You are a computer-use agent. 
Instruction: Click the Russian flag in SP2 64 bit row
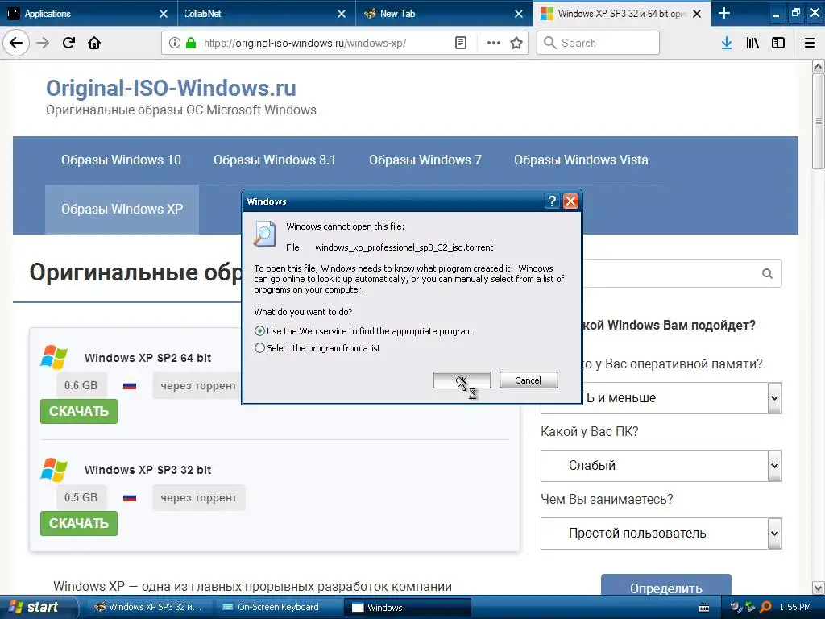(130, 386)
